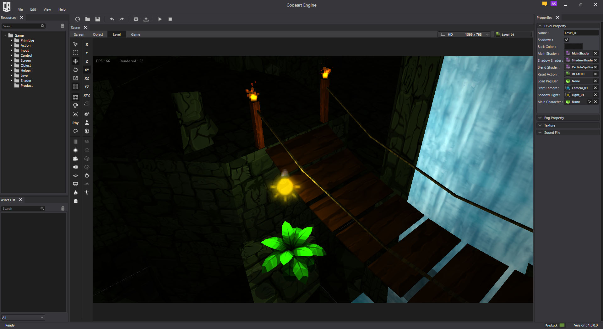Click the Back Color swatch
The image size is (603, 329).
tap(573, 47)
